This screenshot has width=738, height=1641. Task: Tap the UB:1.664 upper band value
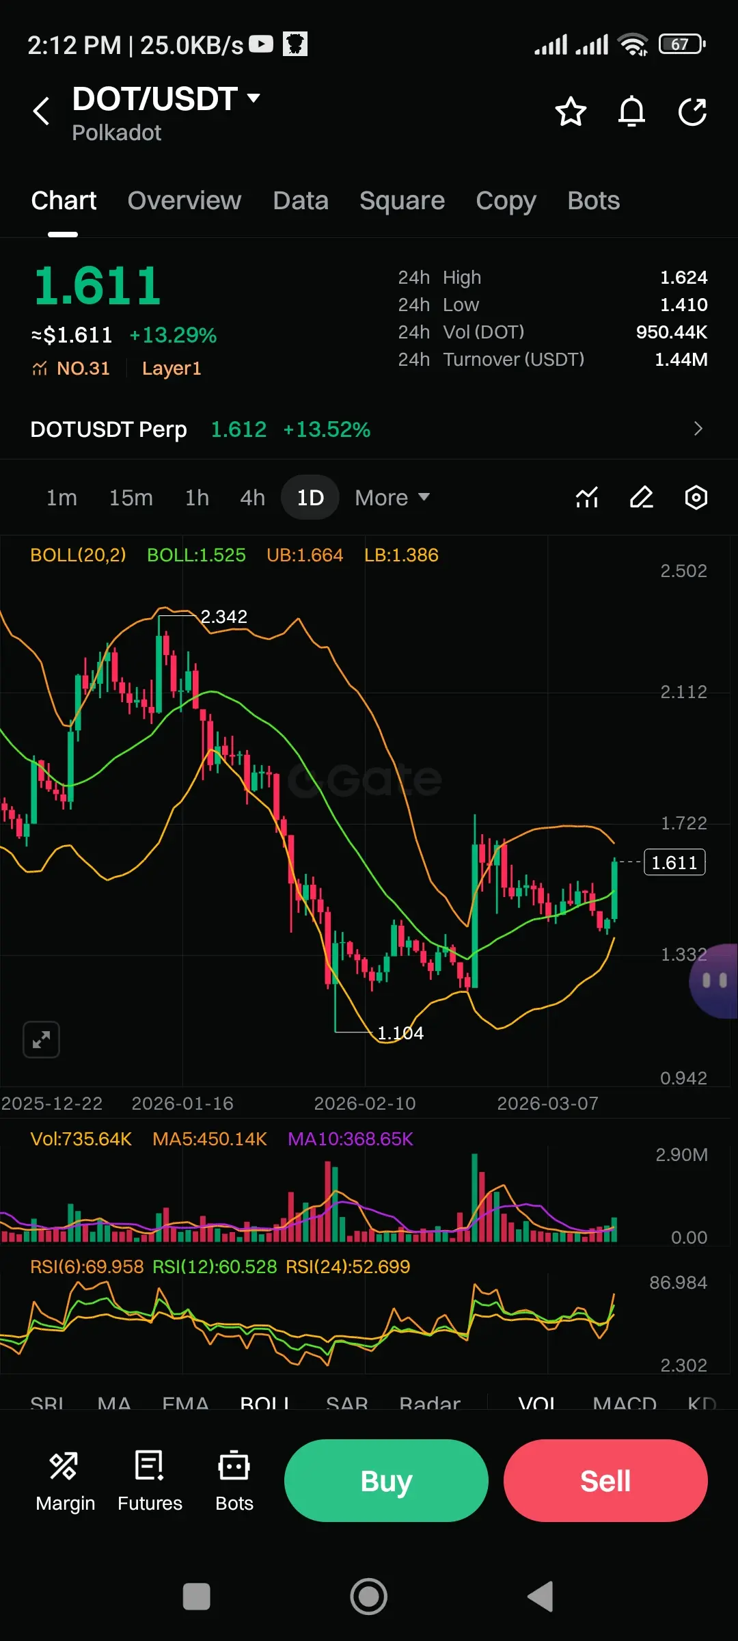[x=305, y=555]
